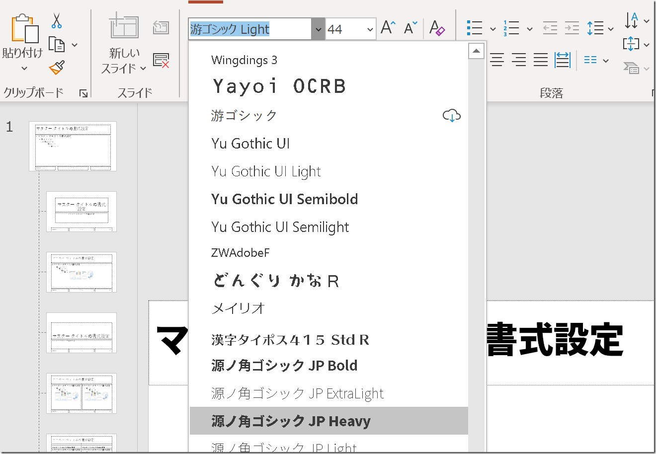Screen dimensions: 656x454
Task: Choose ZWAdobeF font
Action: [328, 253]
